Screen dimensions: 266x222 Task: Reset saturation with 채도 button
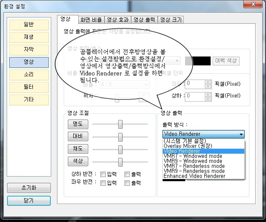(78, 149)
